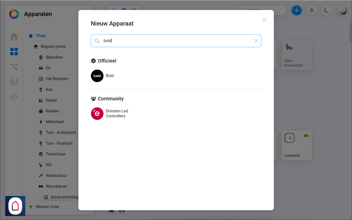Screen dimensions: 352x220
Task: Click the blue add device plus button
Action: pyautogui.click(x=296, y=10)
